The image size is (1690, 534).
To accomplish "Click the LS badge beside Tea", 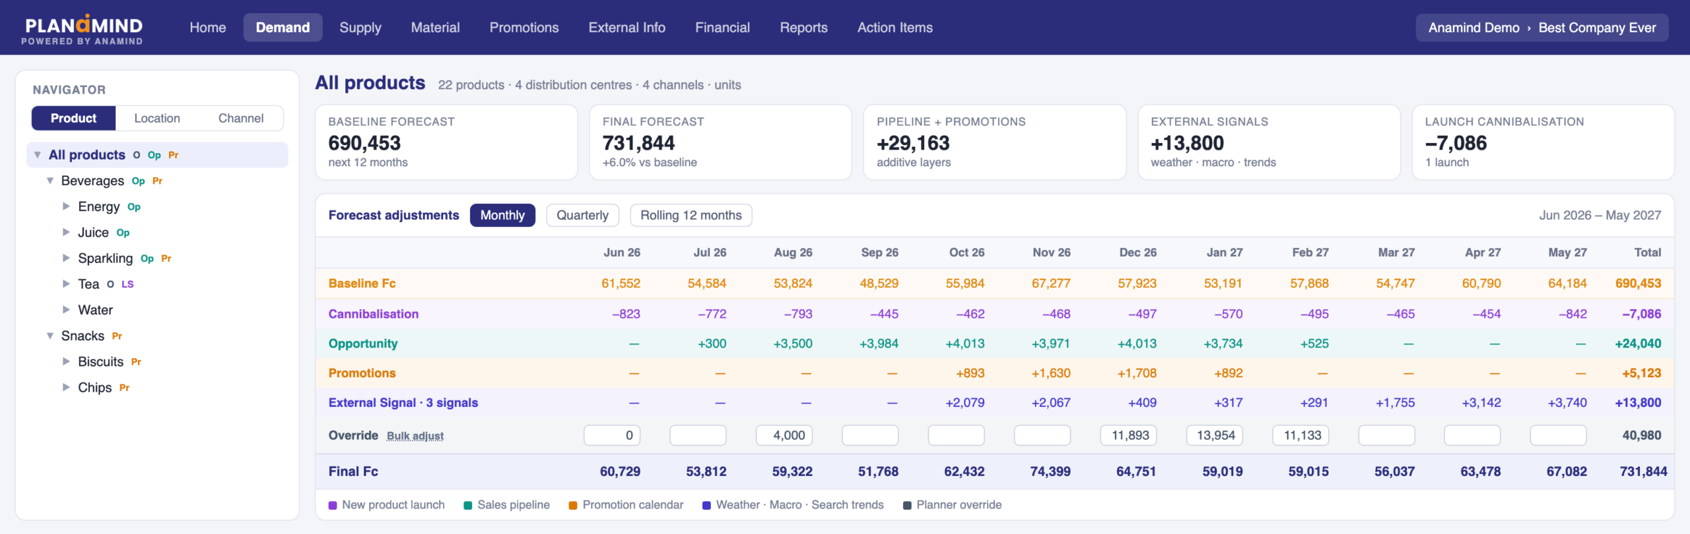I will click(127, 284).
